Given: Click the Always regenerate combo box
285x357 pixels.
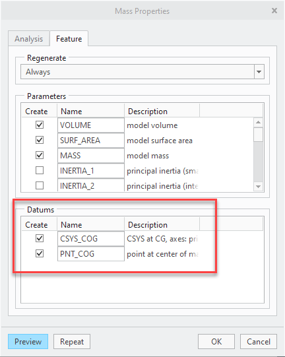Looking at the screenshot, I should coord(142,72).
